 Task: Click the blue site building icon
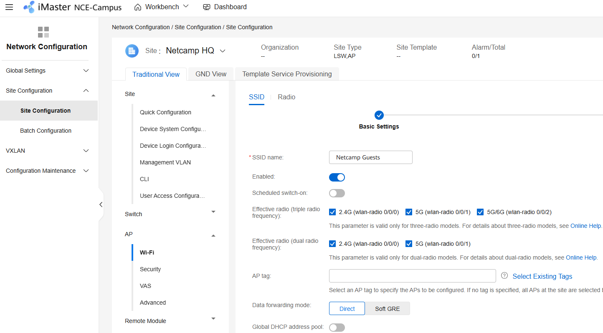132,51
